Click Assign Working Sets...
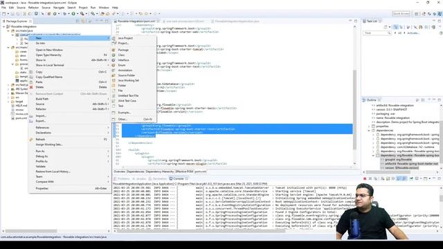Screen dimensions: 443x249 click(x=49, y=145)
